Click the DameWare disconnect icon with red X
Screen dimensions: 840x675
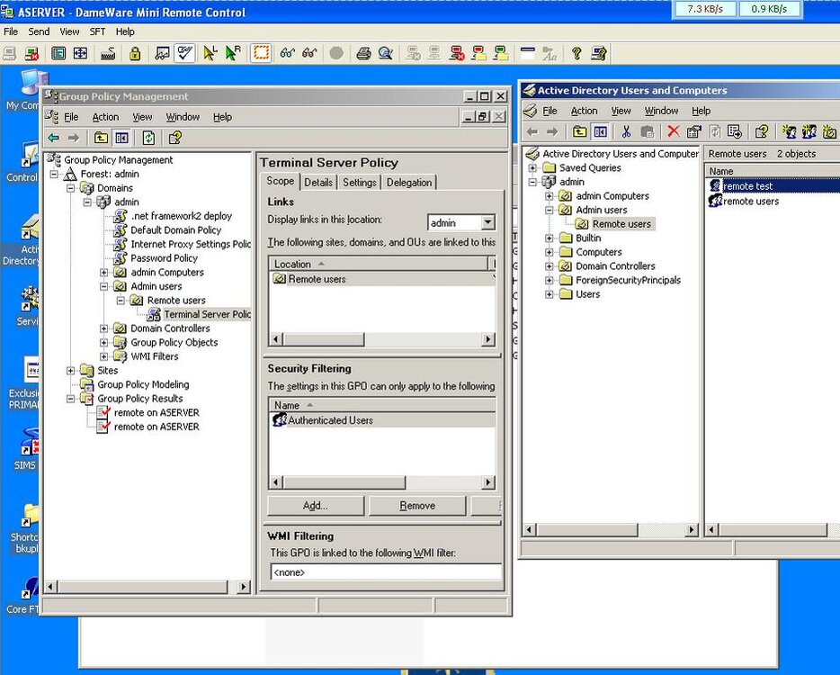point(31,54)
